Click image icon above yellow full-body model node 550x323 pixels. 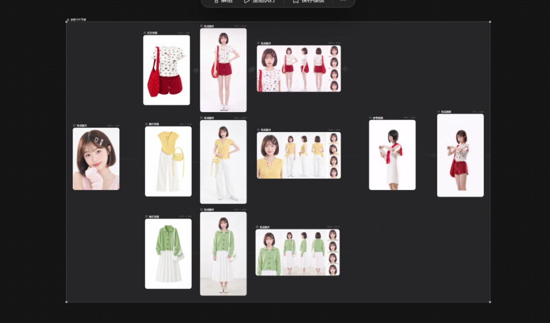[x=202, y=118]
